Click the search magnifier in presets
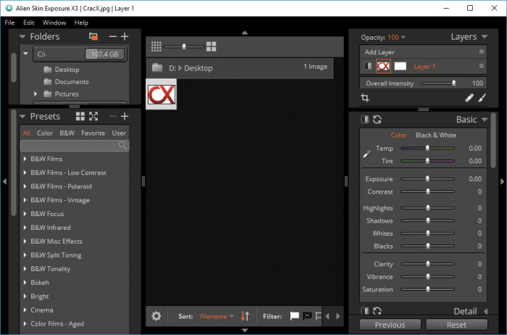The image size is (507, 335). click(x=122, y=146)
